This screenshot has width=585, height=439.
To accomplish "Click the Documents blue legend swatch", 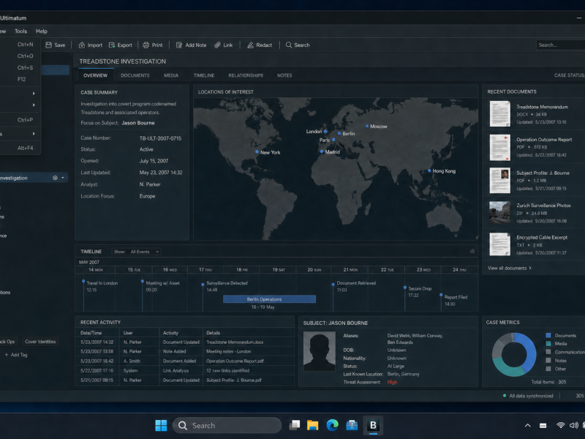I will click(548, 335).
